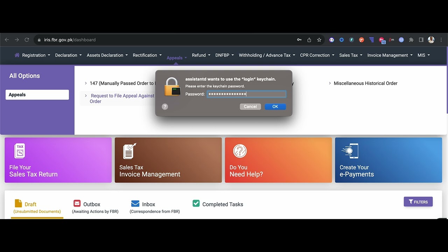Open Create Your e-Payments card
The height and width of the screenshot is (252, 448).
pyautogui.click(x=388, y=160)
